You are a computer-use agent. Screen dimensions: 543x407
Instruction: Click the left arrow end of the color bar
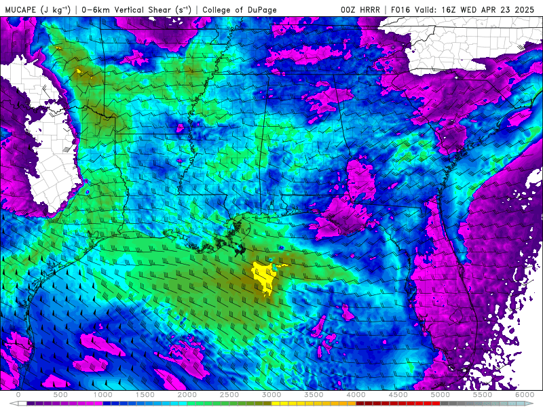pos(14,403)
